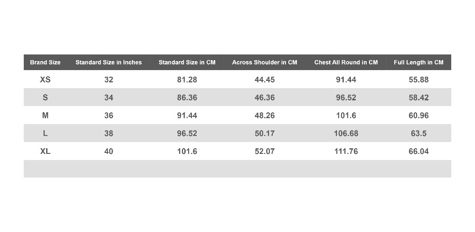
Task: Click the M brand size cell
Action: click(x=45, y=115)
